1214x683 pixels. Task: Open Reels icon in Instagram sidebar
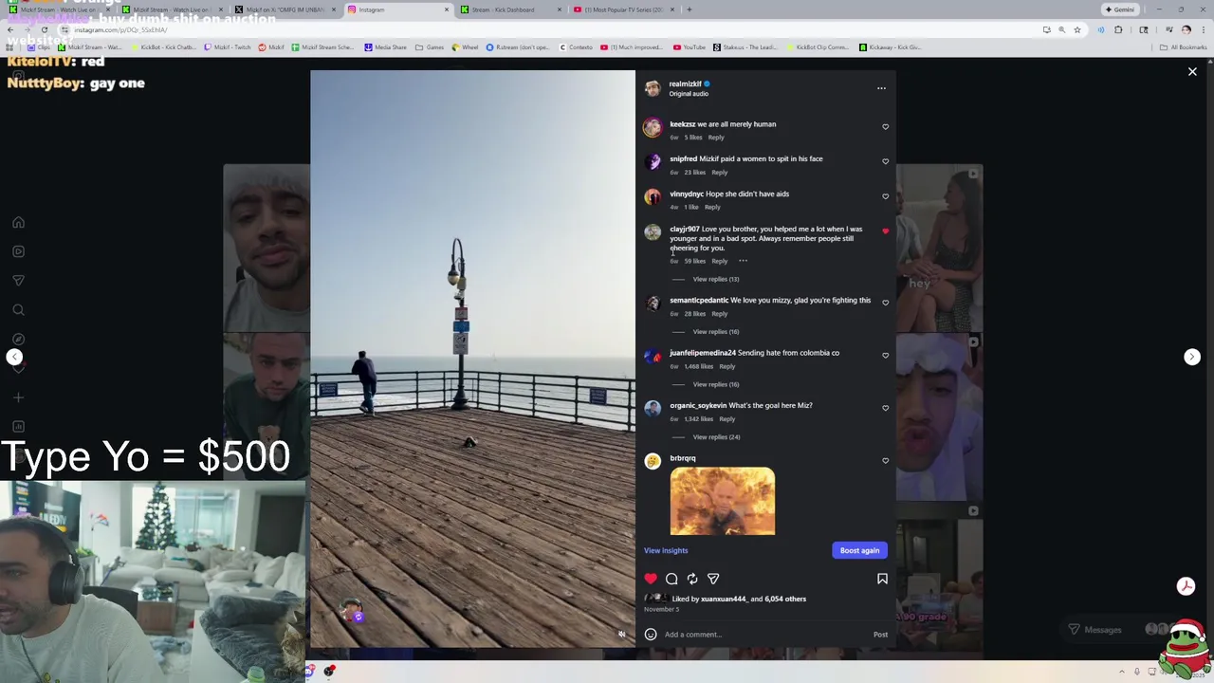pos(18,251)
